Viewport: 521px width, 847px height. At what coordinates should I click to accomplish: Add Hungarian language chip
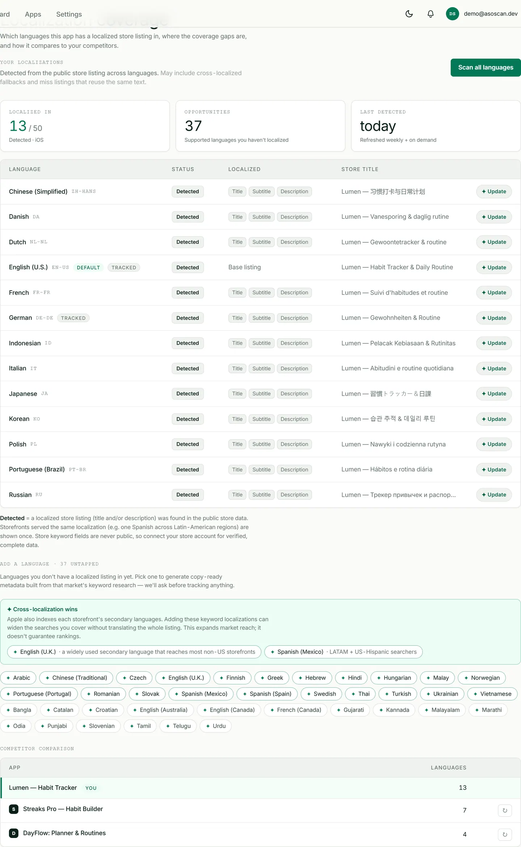coord(394,678)
